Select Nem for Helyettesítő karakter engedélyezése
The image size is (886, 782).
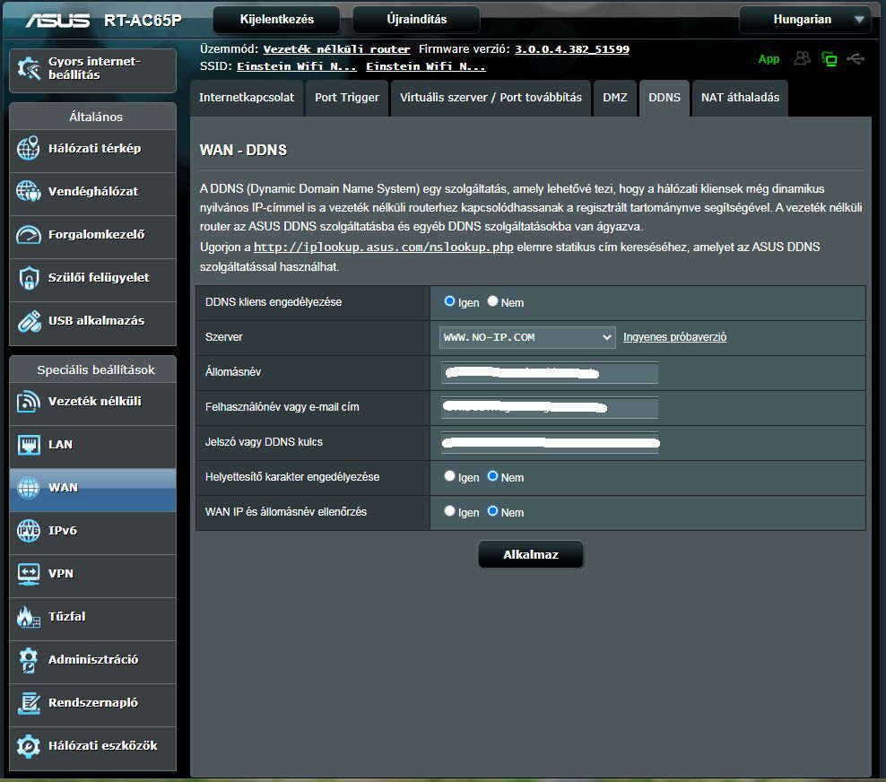point(492,476)
